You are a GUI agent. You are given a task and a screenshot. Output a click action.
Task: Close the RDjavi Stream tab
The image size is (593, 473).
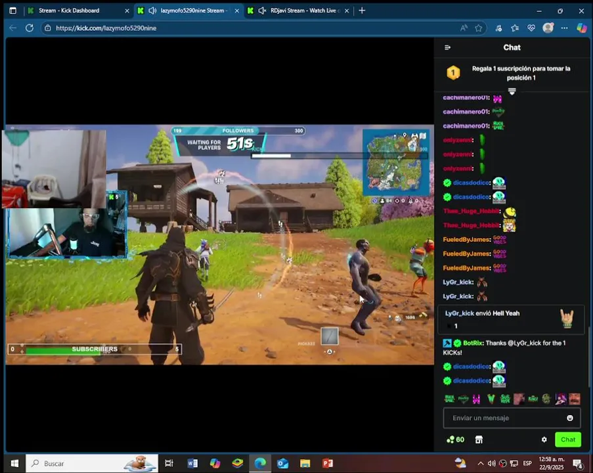pyautogui.click(x=347, y=11)
